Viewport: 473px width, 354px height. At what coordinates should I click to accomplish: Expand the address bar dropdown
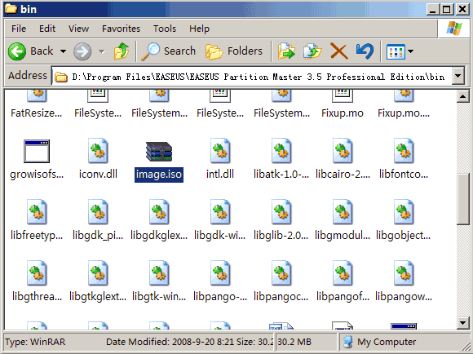(x=458, y=76)
